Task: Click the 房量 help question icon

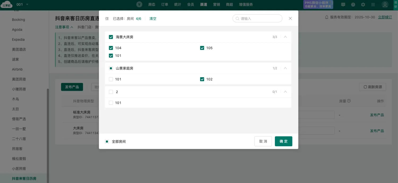Action: [x=349, y=101]
